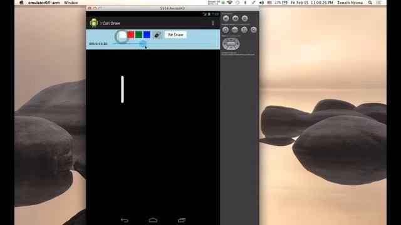Click the brush size slider thumb

[x=143, y=44]
